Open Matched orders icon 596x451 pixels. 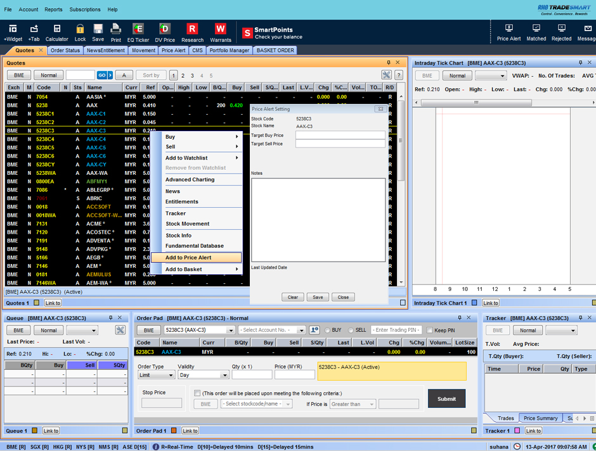click(x=536, y=33)
